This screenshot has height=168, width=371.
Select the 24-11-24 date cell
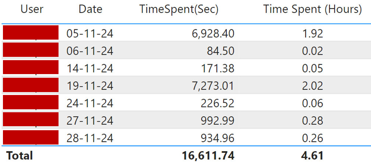pyautogui.click(x=90, y=103)
